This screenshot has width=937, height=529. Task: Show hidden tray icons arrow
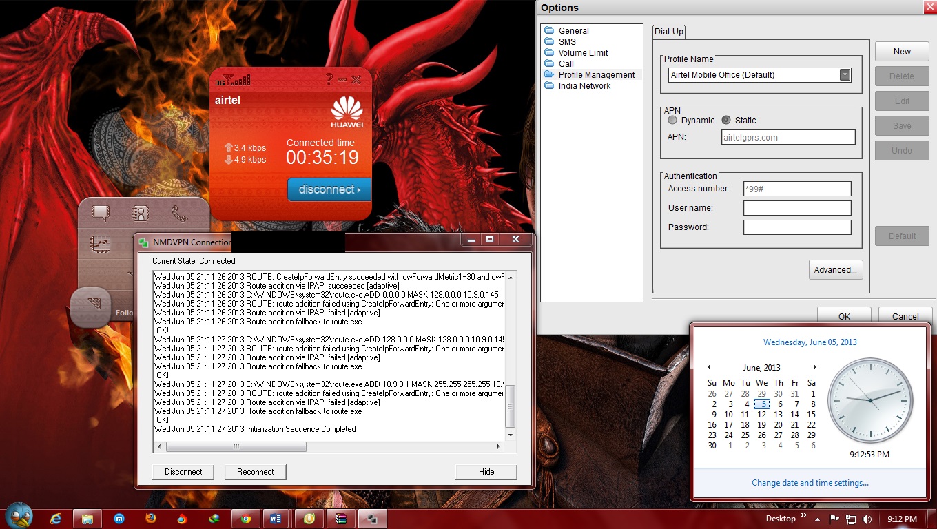[x=818, y=519]
